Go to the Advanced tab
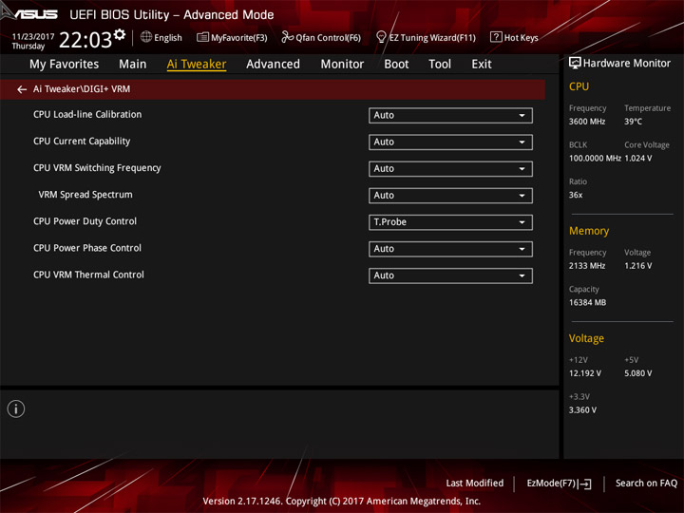684x513 pixels. click(x=273, y=65)
